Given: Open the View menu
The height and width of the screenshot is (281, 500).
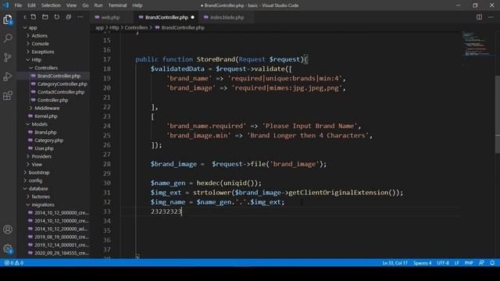Looking at the screenshot, I should (71, 5).
